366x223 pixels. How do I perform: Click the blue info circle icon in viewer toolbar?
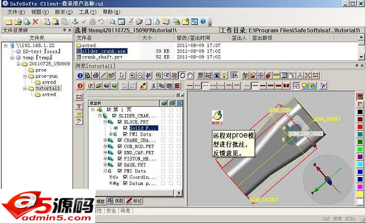[x=80, y=75]
